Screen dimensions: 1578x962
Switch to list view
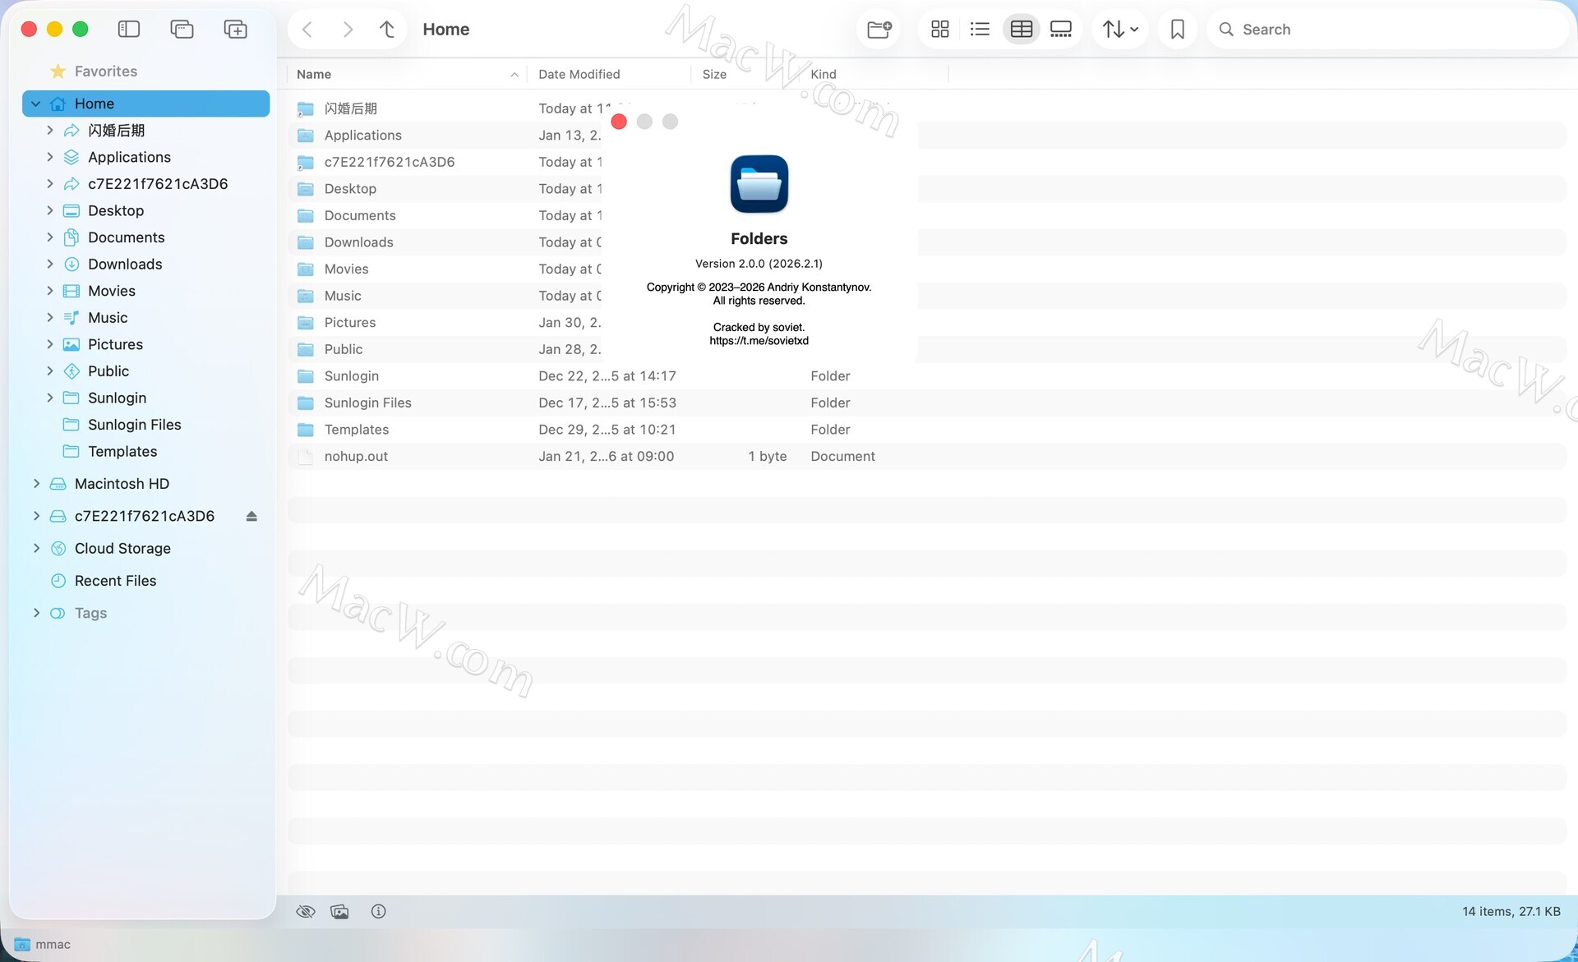pos(980,30)
